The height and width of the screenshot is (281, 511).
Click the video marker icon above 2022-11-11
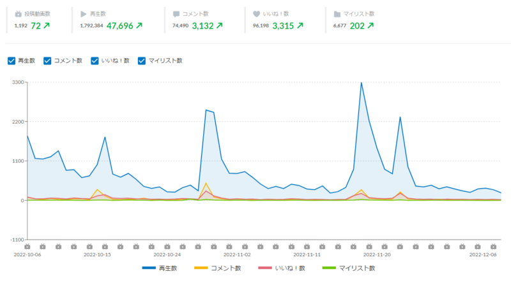307,247
